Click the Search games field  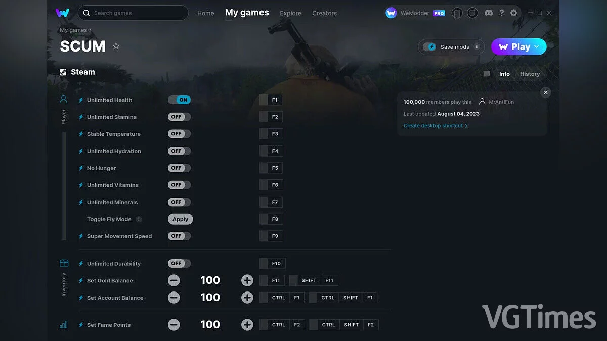(133, 13)
